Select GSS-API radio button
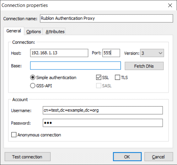 (x=33, y=86)
